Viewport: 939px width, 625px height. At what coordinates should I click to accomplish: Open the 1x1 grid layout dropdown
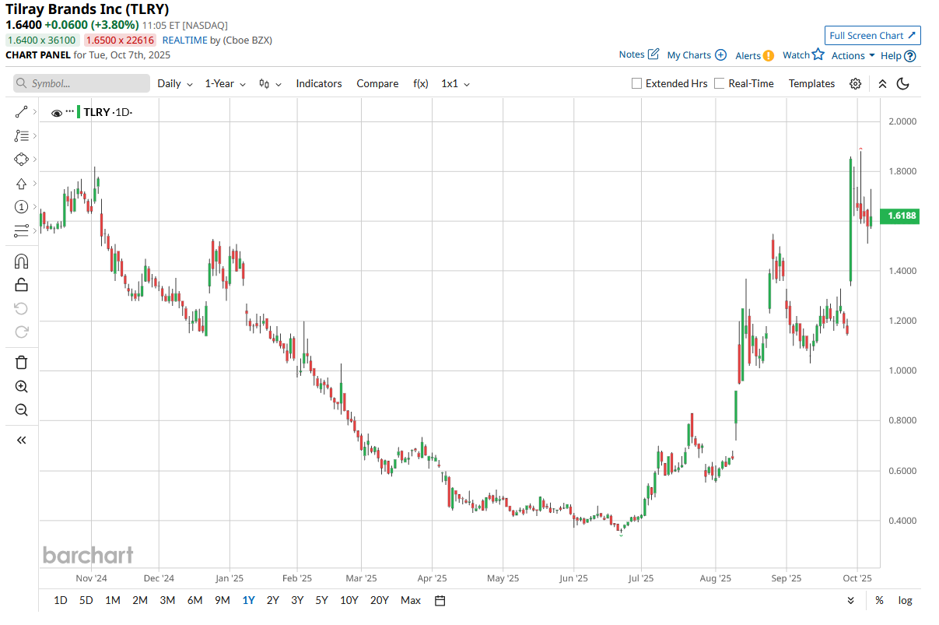[x=456, y=83]
